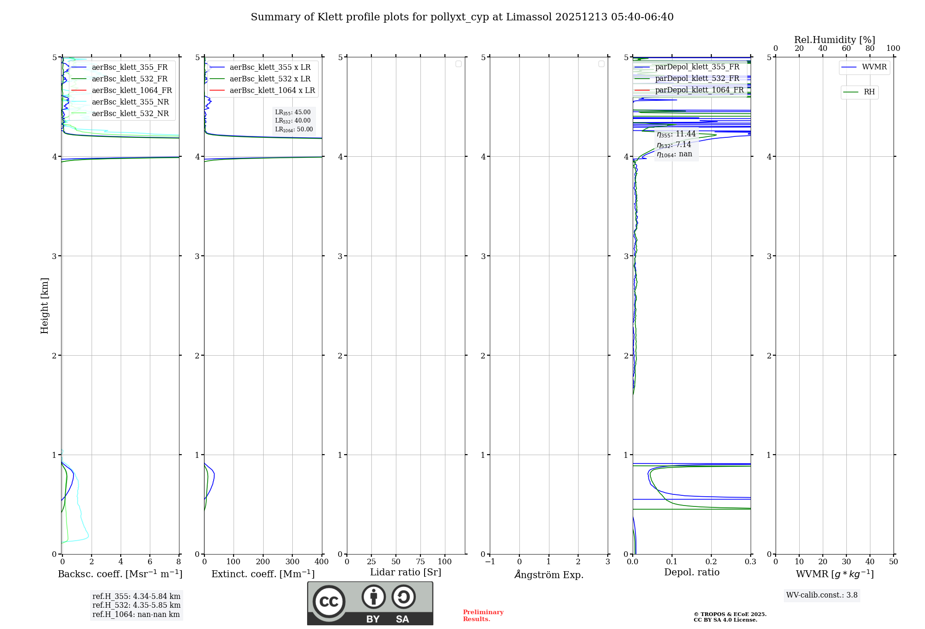Click the Attribution BY person icon
Screen dimensions: 925x629
click(x=374, y=597)
